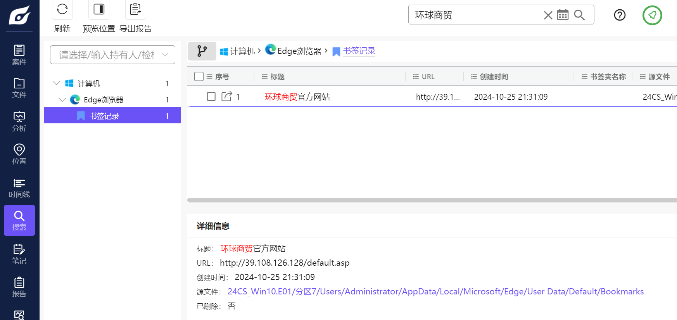The width and height of the screenshot is (677, 320).
Task: Click the Refresh (刷新) toolbar icon
Action: point(62,9)
